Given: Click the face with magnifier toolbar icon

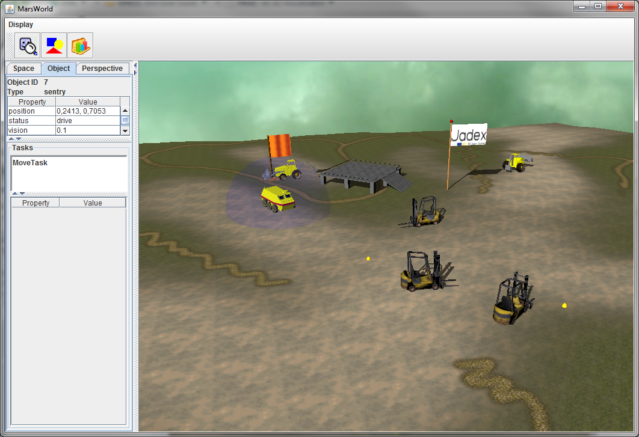Looking at the screenshot, I should coord(28,46).
